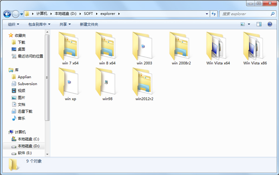The image size is (279, 175).
Task: Click the 9 个对象 status text
Action: (34, 161)
